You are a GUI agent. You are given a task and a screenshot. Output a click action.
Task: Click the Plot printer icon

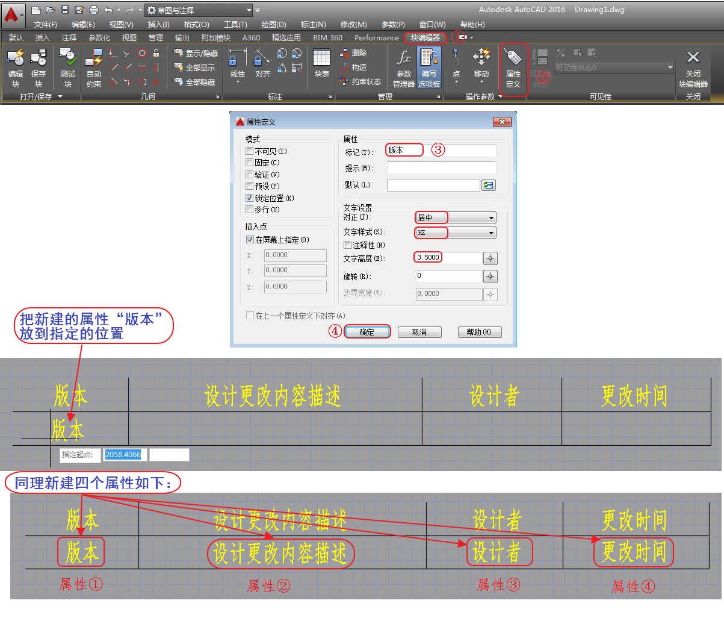point(94,10)
